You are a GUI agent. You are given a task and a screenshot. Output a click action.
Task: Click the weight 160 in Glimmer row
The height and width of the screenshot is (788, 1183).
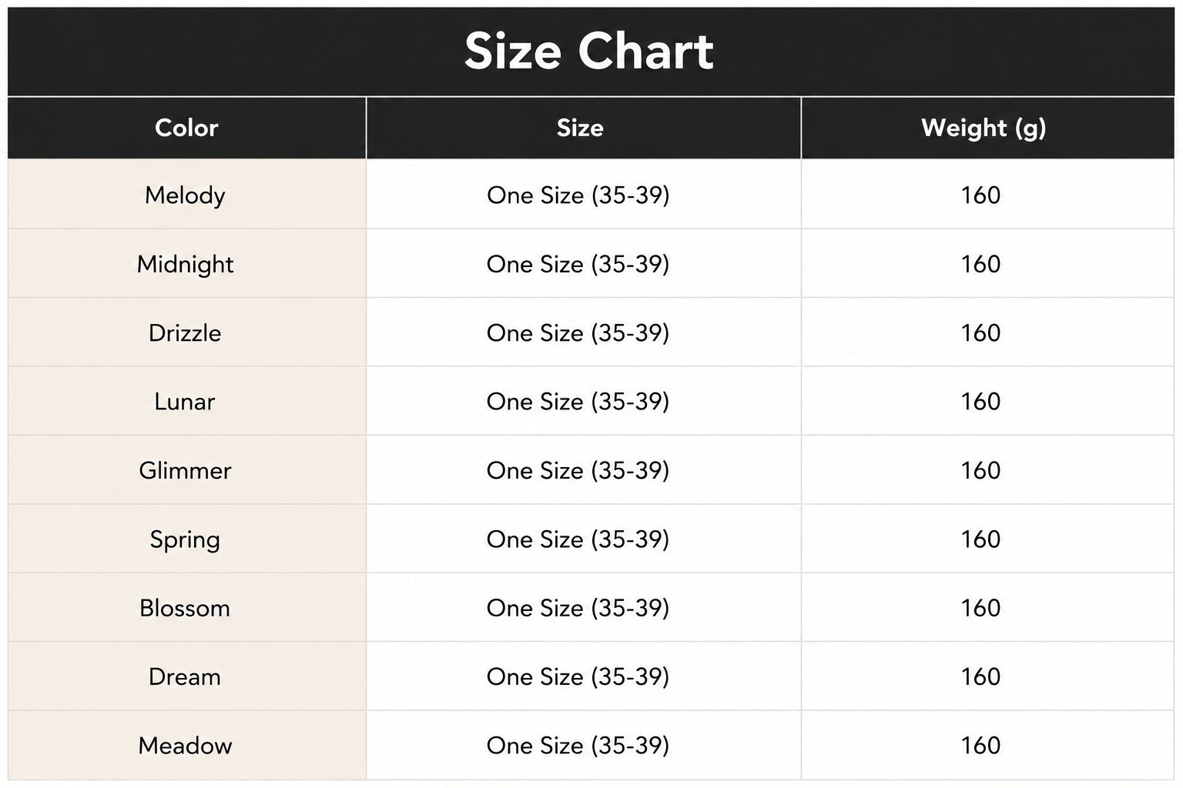(980, 470)
